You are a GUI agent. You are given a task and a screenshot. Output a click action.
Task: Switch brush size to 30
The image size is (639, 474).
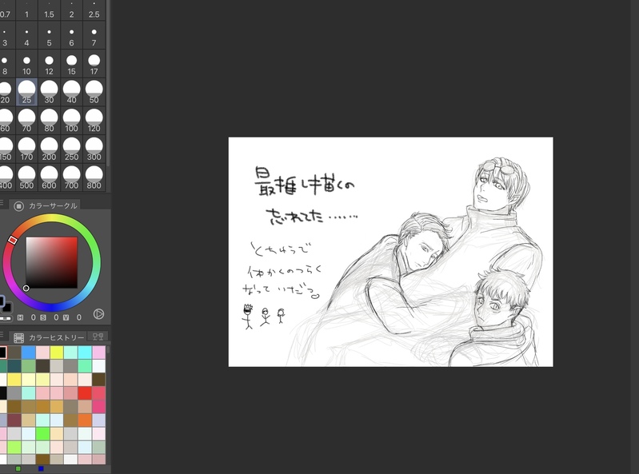tap(49, 93)
